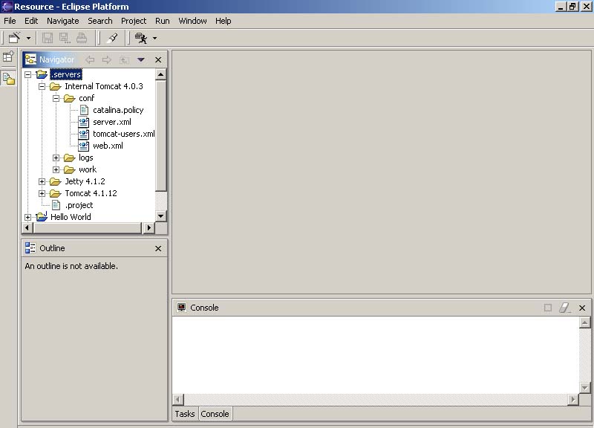Open the Edit menu
Image resolution: width=594 pixels, height=428 pixels.
[x=31, y=21]
